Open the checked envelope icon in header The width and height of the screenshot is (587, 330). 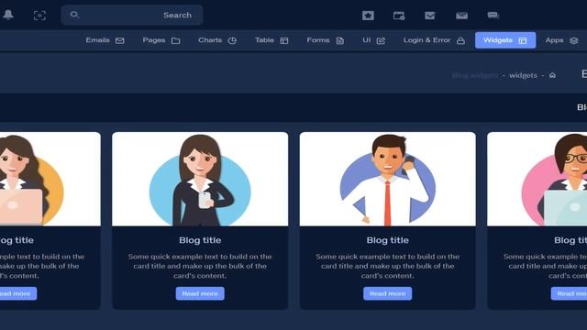[430, 16]
